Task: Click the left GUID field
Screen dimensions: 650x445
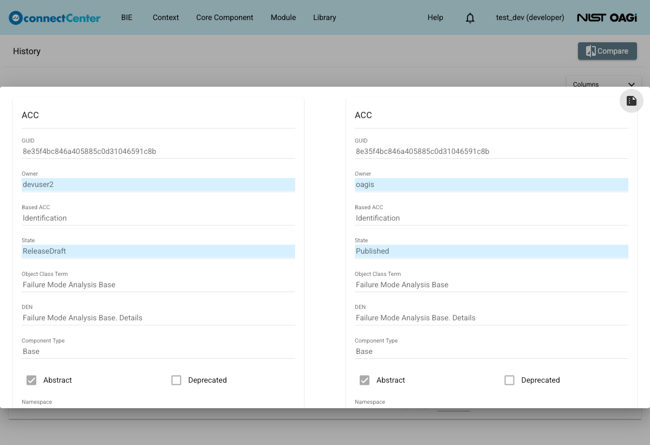Action: [x=158, y=152]
